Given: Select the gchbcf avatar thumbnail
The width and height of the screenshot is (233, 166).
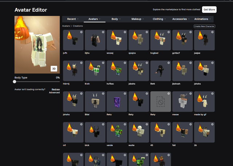Looking at the screenshot, I should [x=182, y=40].
